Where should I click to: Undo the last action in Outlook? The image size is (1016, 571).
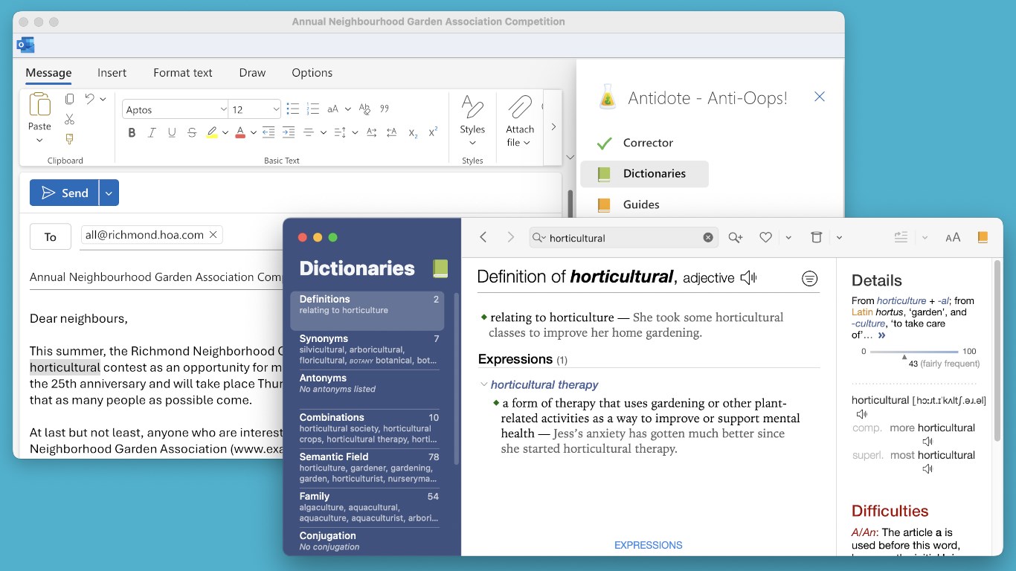(89, 99)
